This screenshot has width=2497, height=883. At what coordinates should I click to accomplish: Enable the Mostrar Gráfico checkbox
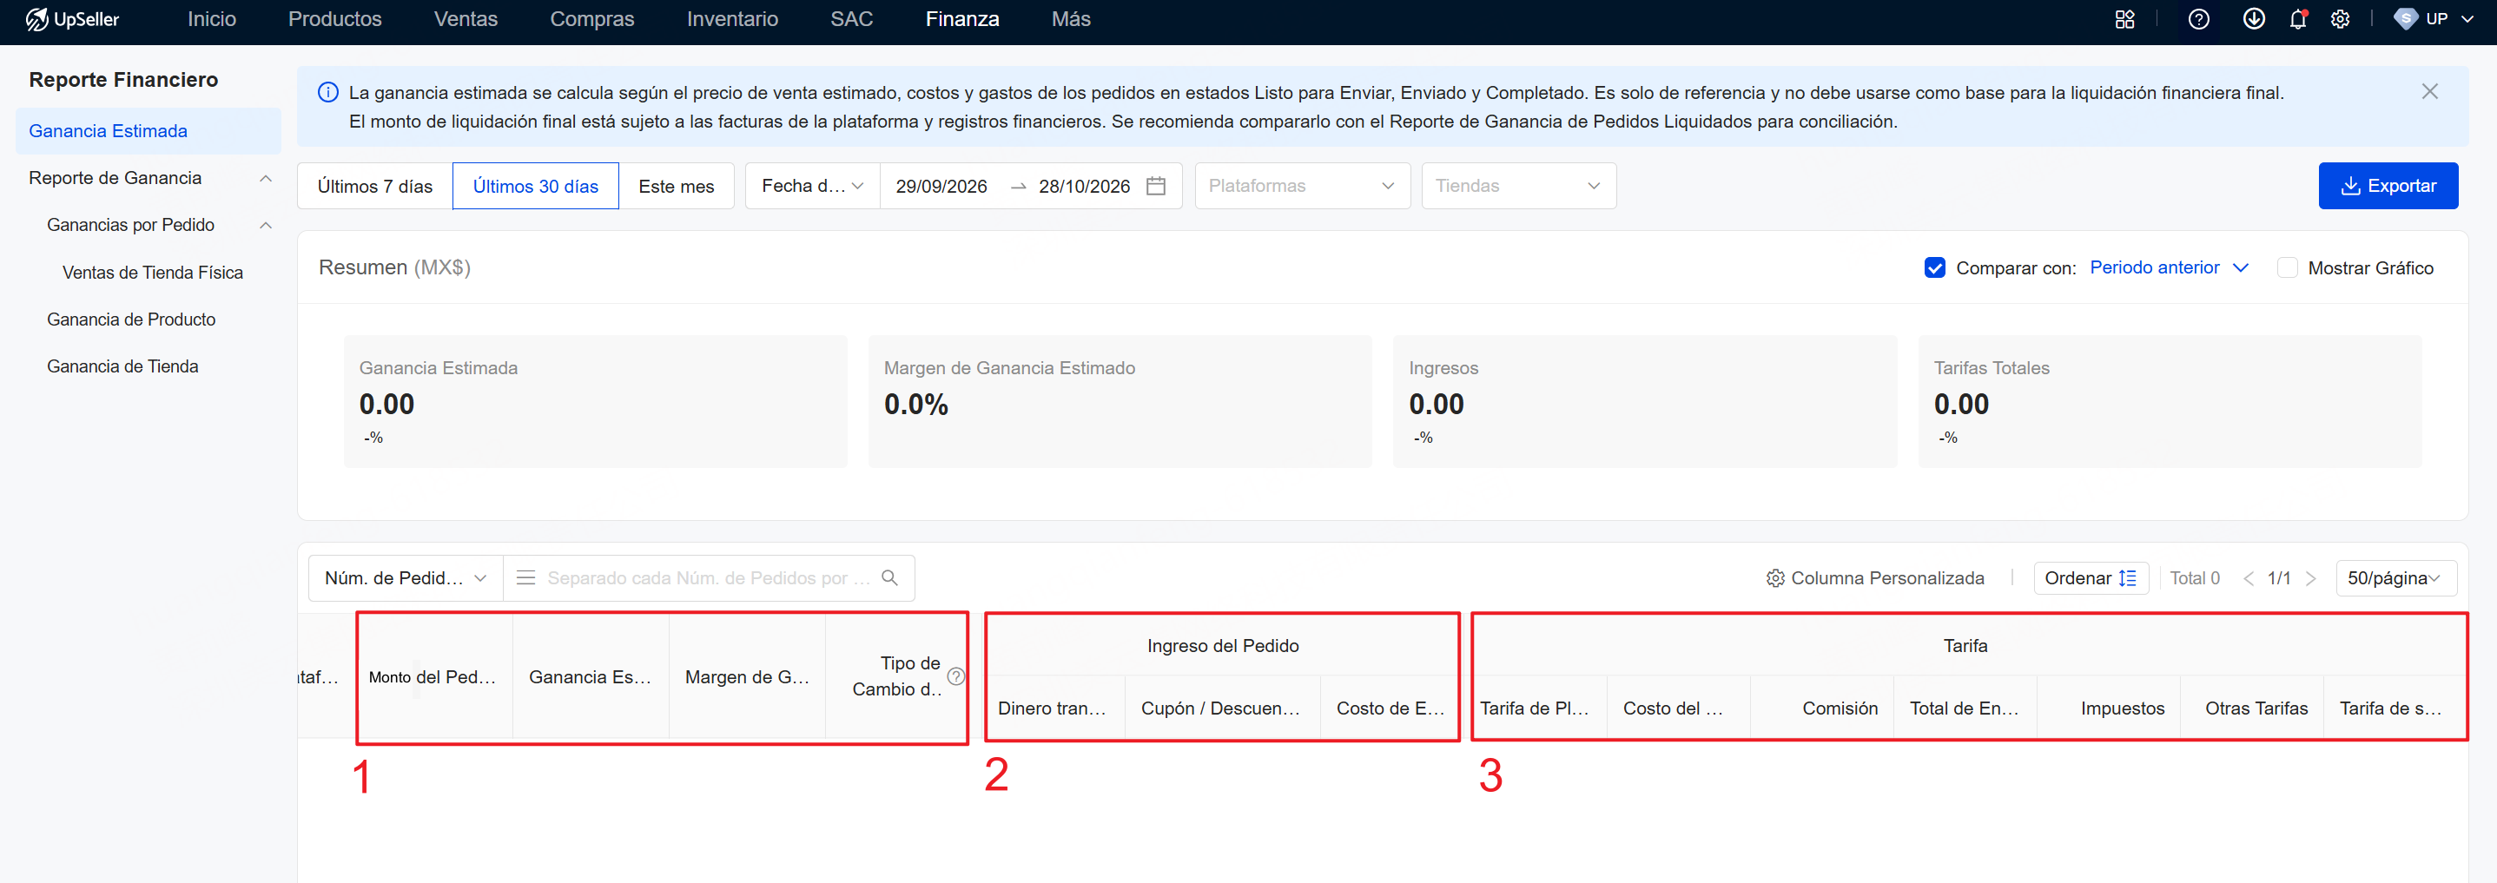point(2287,267)
